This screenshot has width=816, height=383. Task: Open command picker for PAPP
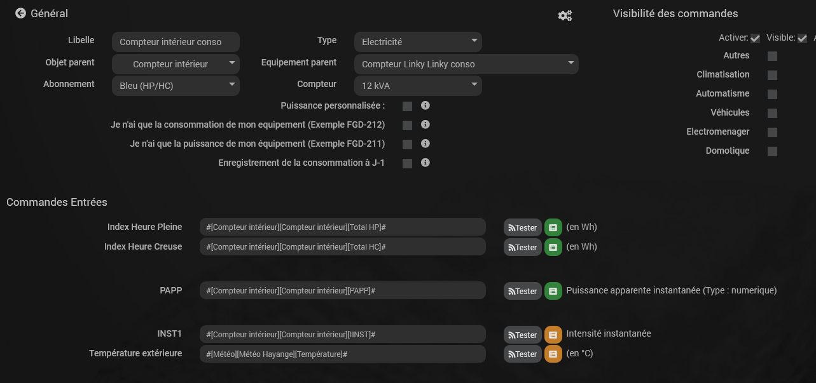click(553, 291)
